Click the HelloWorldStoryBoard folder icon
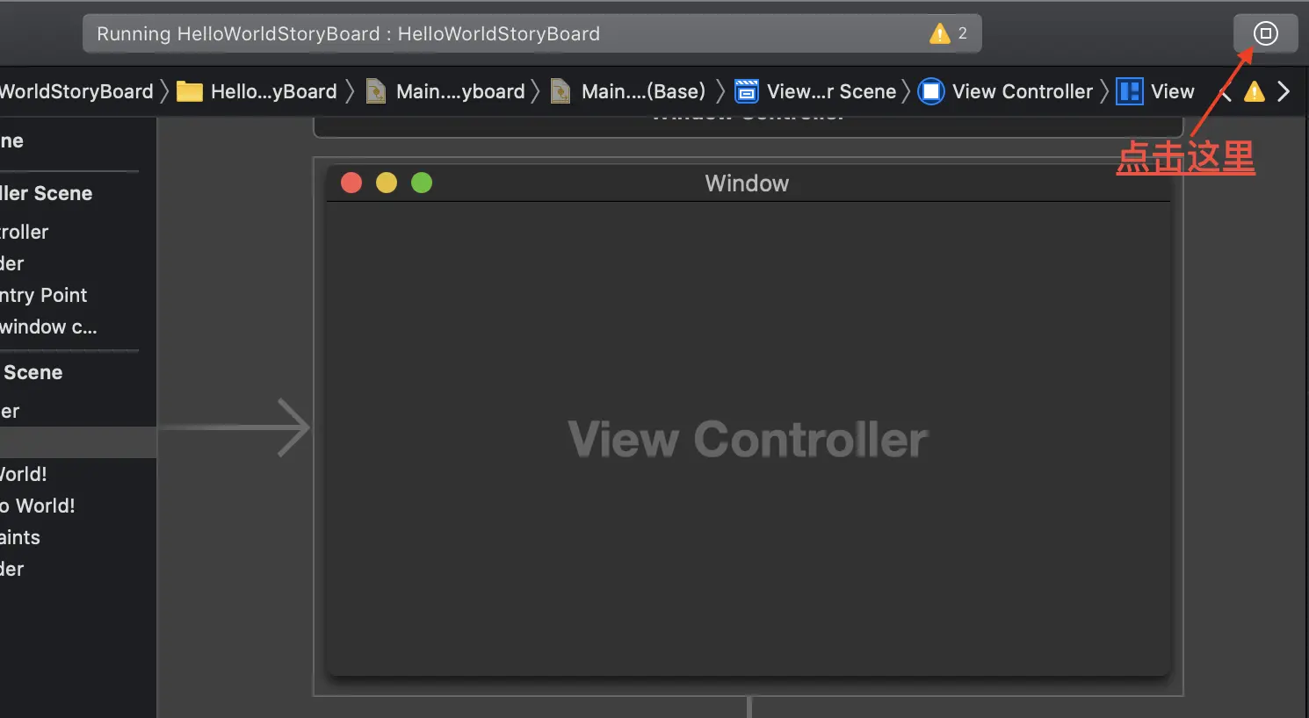This screenshot has width=1309, height=718. (x=190, y=90)
